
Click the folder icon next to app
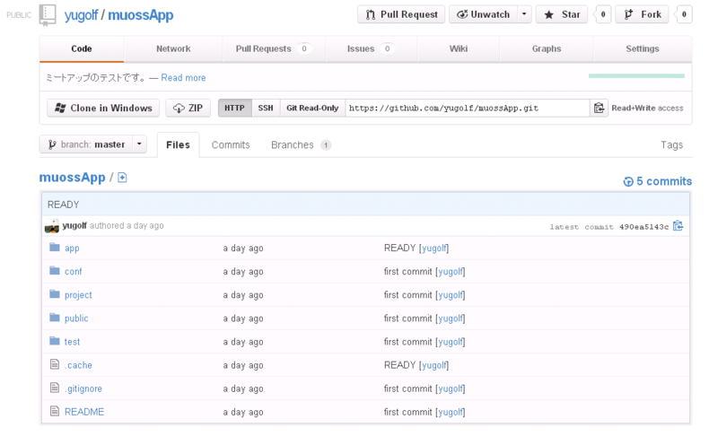click(x=55, y=248)
